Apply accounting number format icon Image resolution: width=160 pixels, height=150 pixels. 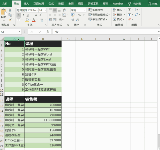[73, 15]
